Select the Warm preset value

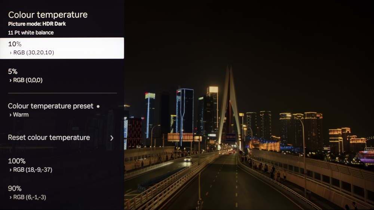[x=21, y=115]
